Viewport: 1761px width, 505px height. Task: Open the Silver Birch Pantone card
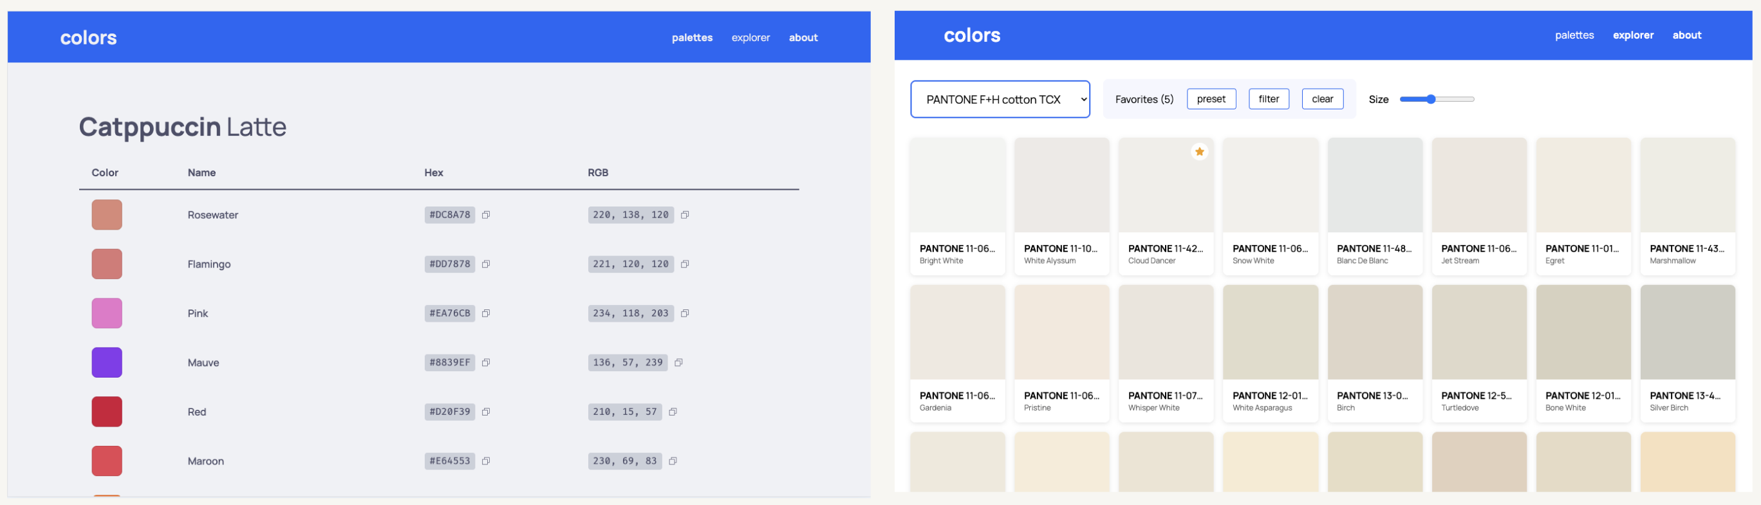point(1687,353)
